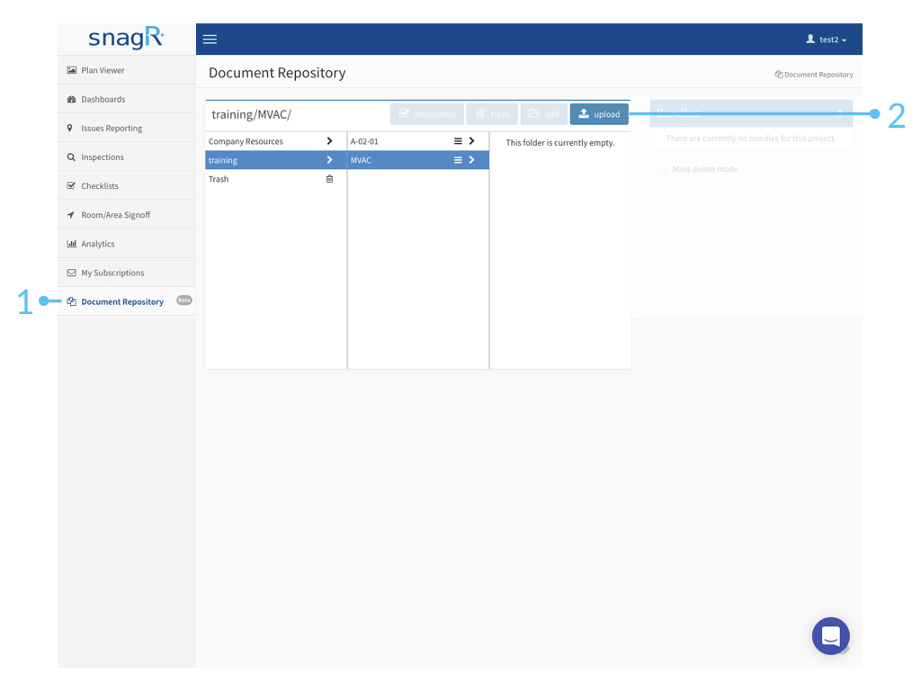Image resolution: width=921 pixels, height=691 pixels.
Task: Go to Issues Reporting
Action: [x=126, y=128]
